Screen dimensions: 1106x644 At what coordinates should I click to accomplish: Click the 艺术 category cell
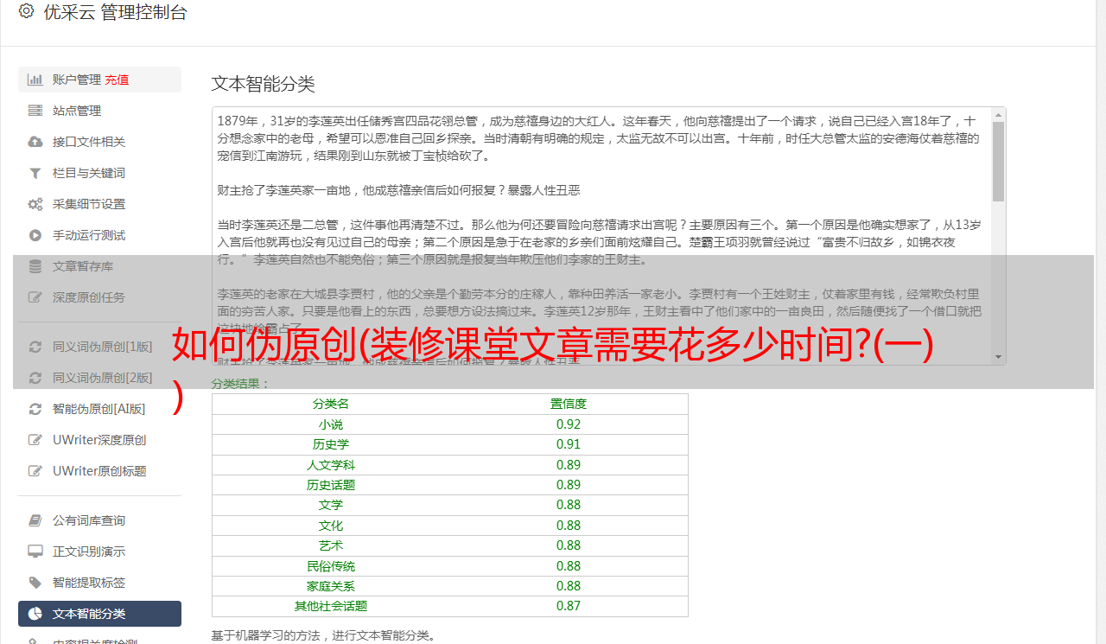click(331, 545)
